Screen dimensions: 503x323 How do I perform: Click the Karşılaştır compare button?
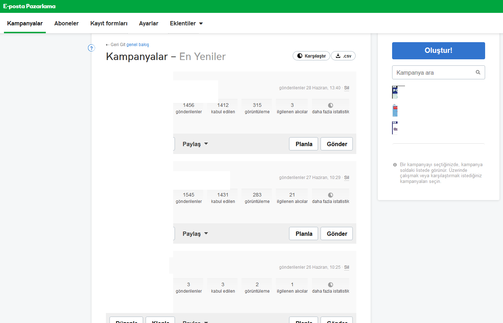click(x=311, y=56)
